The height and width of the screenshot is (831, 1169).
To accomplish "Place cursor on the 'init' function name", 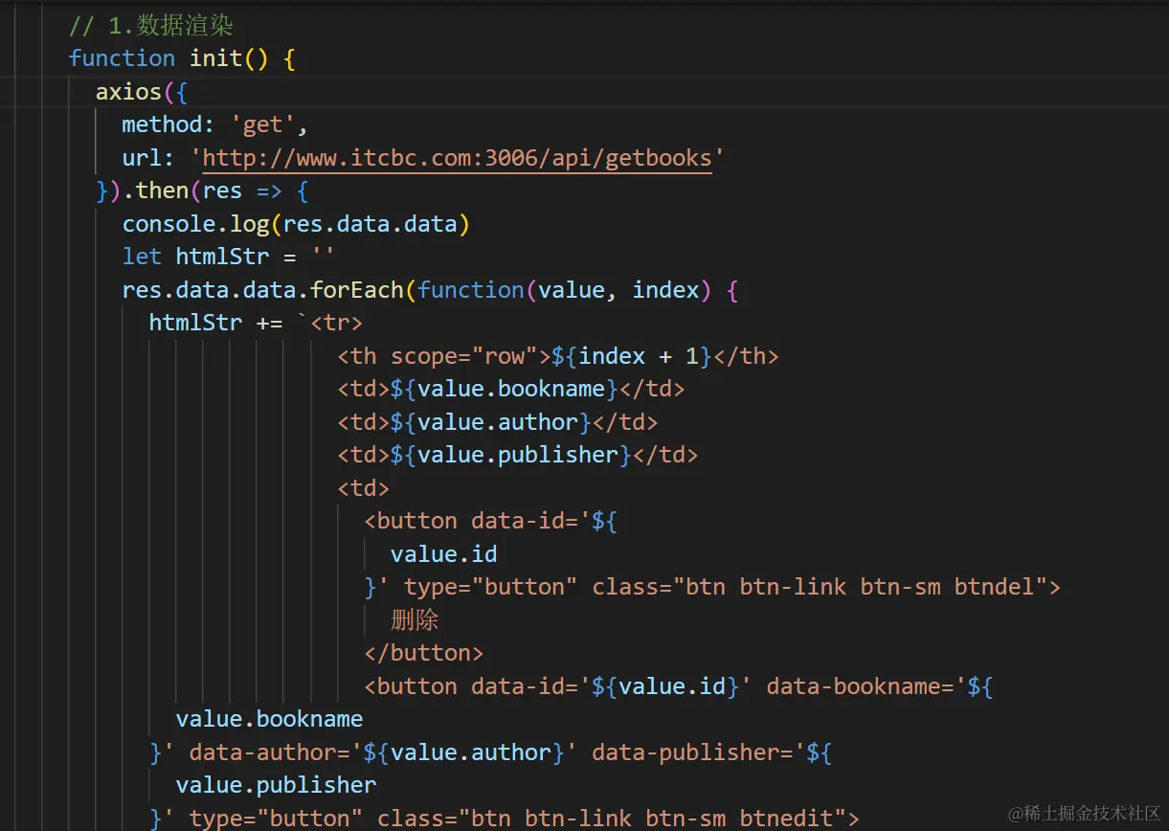I will (x=216, y=58).
